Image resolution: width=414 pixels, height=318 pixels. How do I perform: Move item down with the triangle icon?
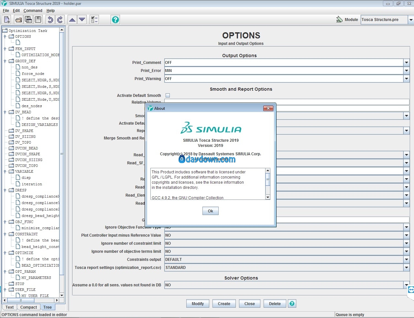click(x=82, y=20)
